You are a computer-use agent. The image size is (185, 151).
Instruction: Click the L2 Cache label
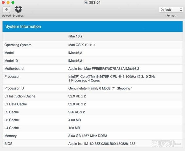click(12, 112)
